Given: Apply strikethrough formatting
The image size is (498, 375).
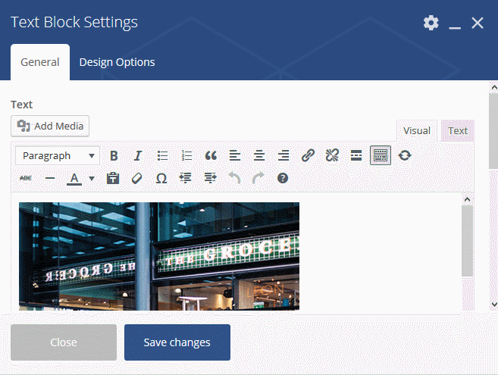Looking at the screenshot, I should coord(26,178).
